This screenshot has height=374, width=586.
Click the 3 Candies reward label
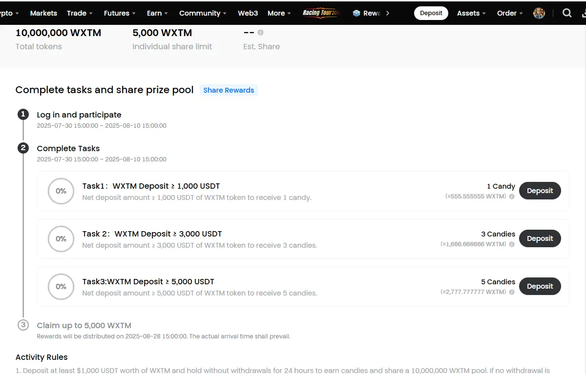(x=498, y=234)
